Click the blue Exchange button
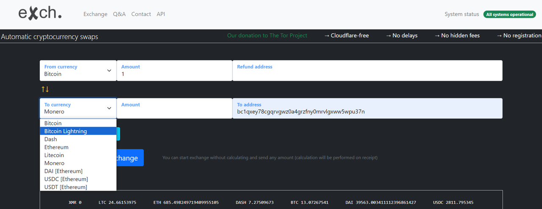Image resolution: width=542 pixels, height=209 pixels. tap(130, 157)
